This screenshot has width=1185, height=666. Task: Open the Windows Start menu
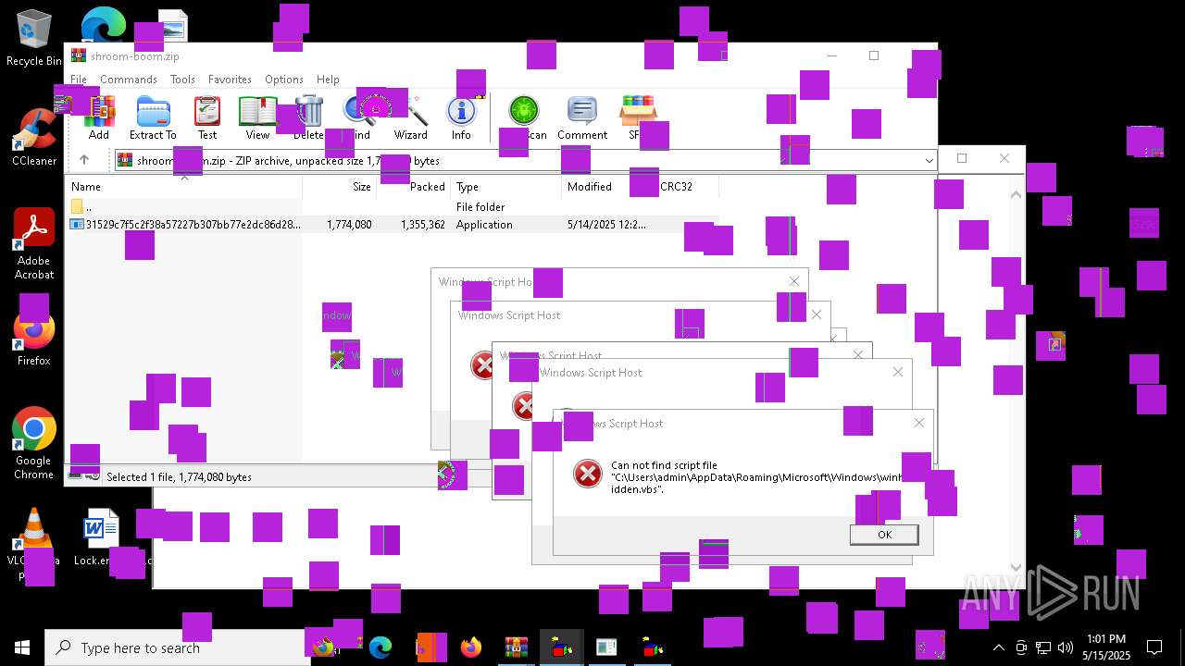pos(22,647)
